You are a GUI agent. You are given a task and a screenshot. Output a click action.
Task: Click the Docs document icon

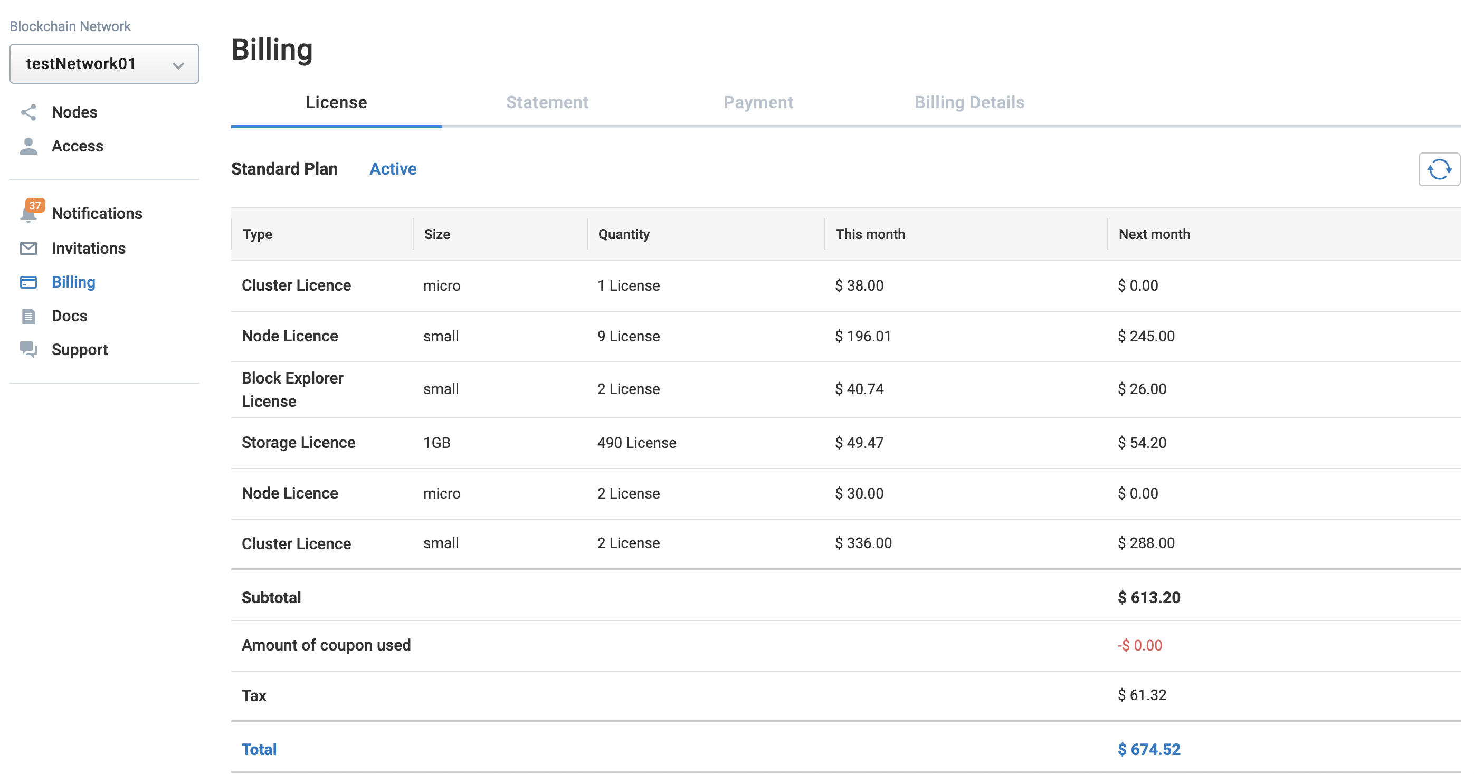(28, 316)
